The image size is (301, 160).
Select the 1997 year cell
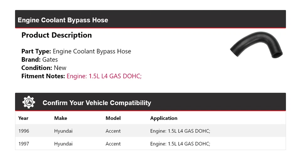click(x=24, y=144)
